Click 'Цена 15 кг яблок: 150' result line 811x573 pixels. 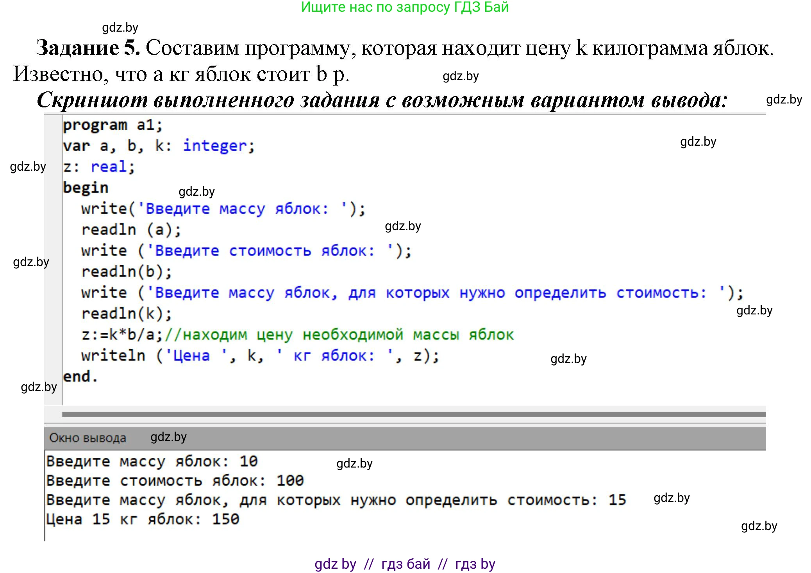coord(142,519)
